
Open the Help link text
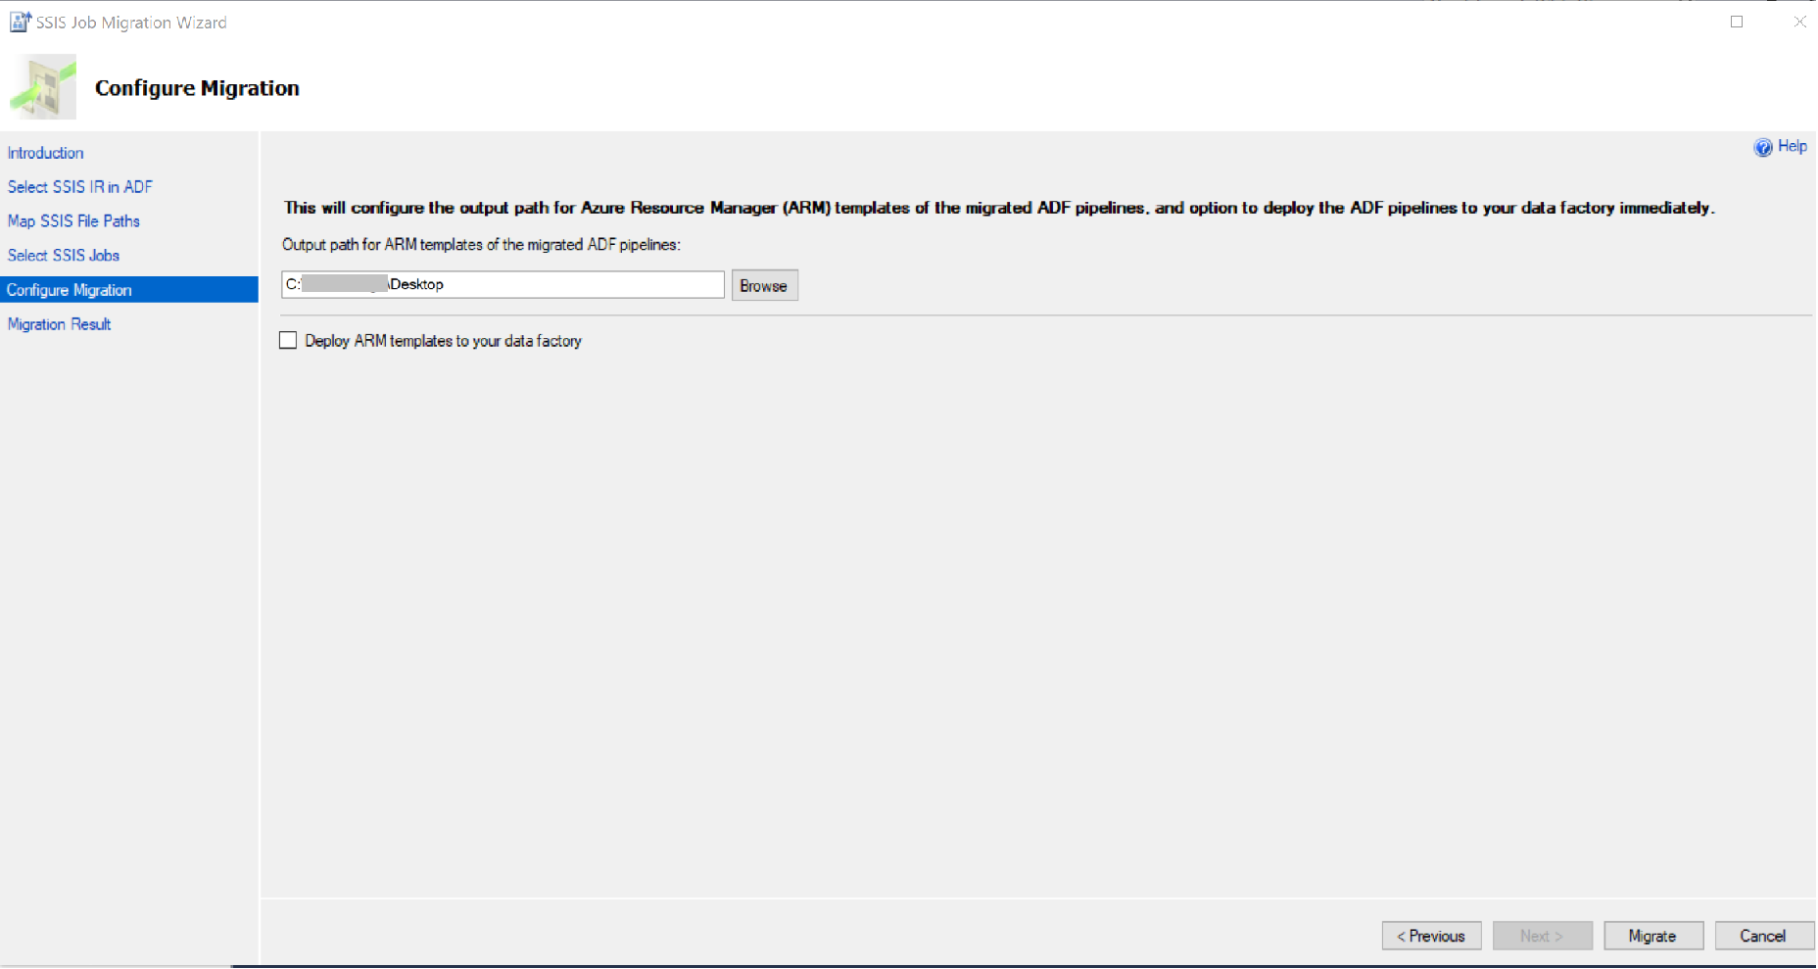(x=1793, y=146)
